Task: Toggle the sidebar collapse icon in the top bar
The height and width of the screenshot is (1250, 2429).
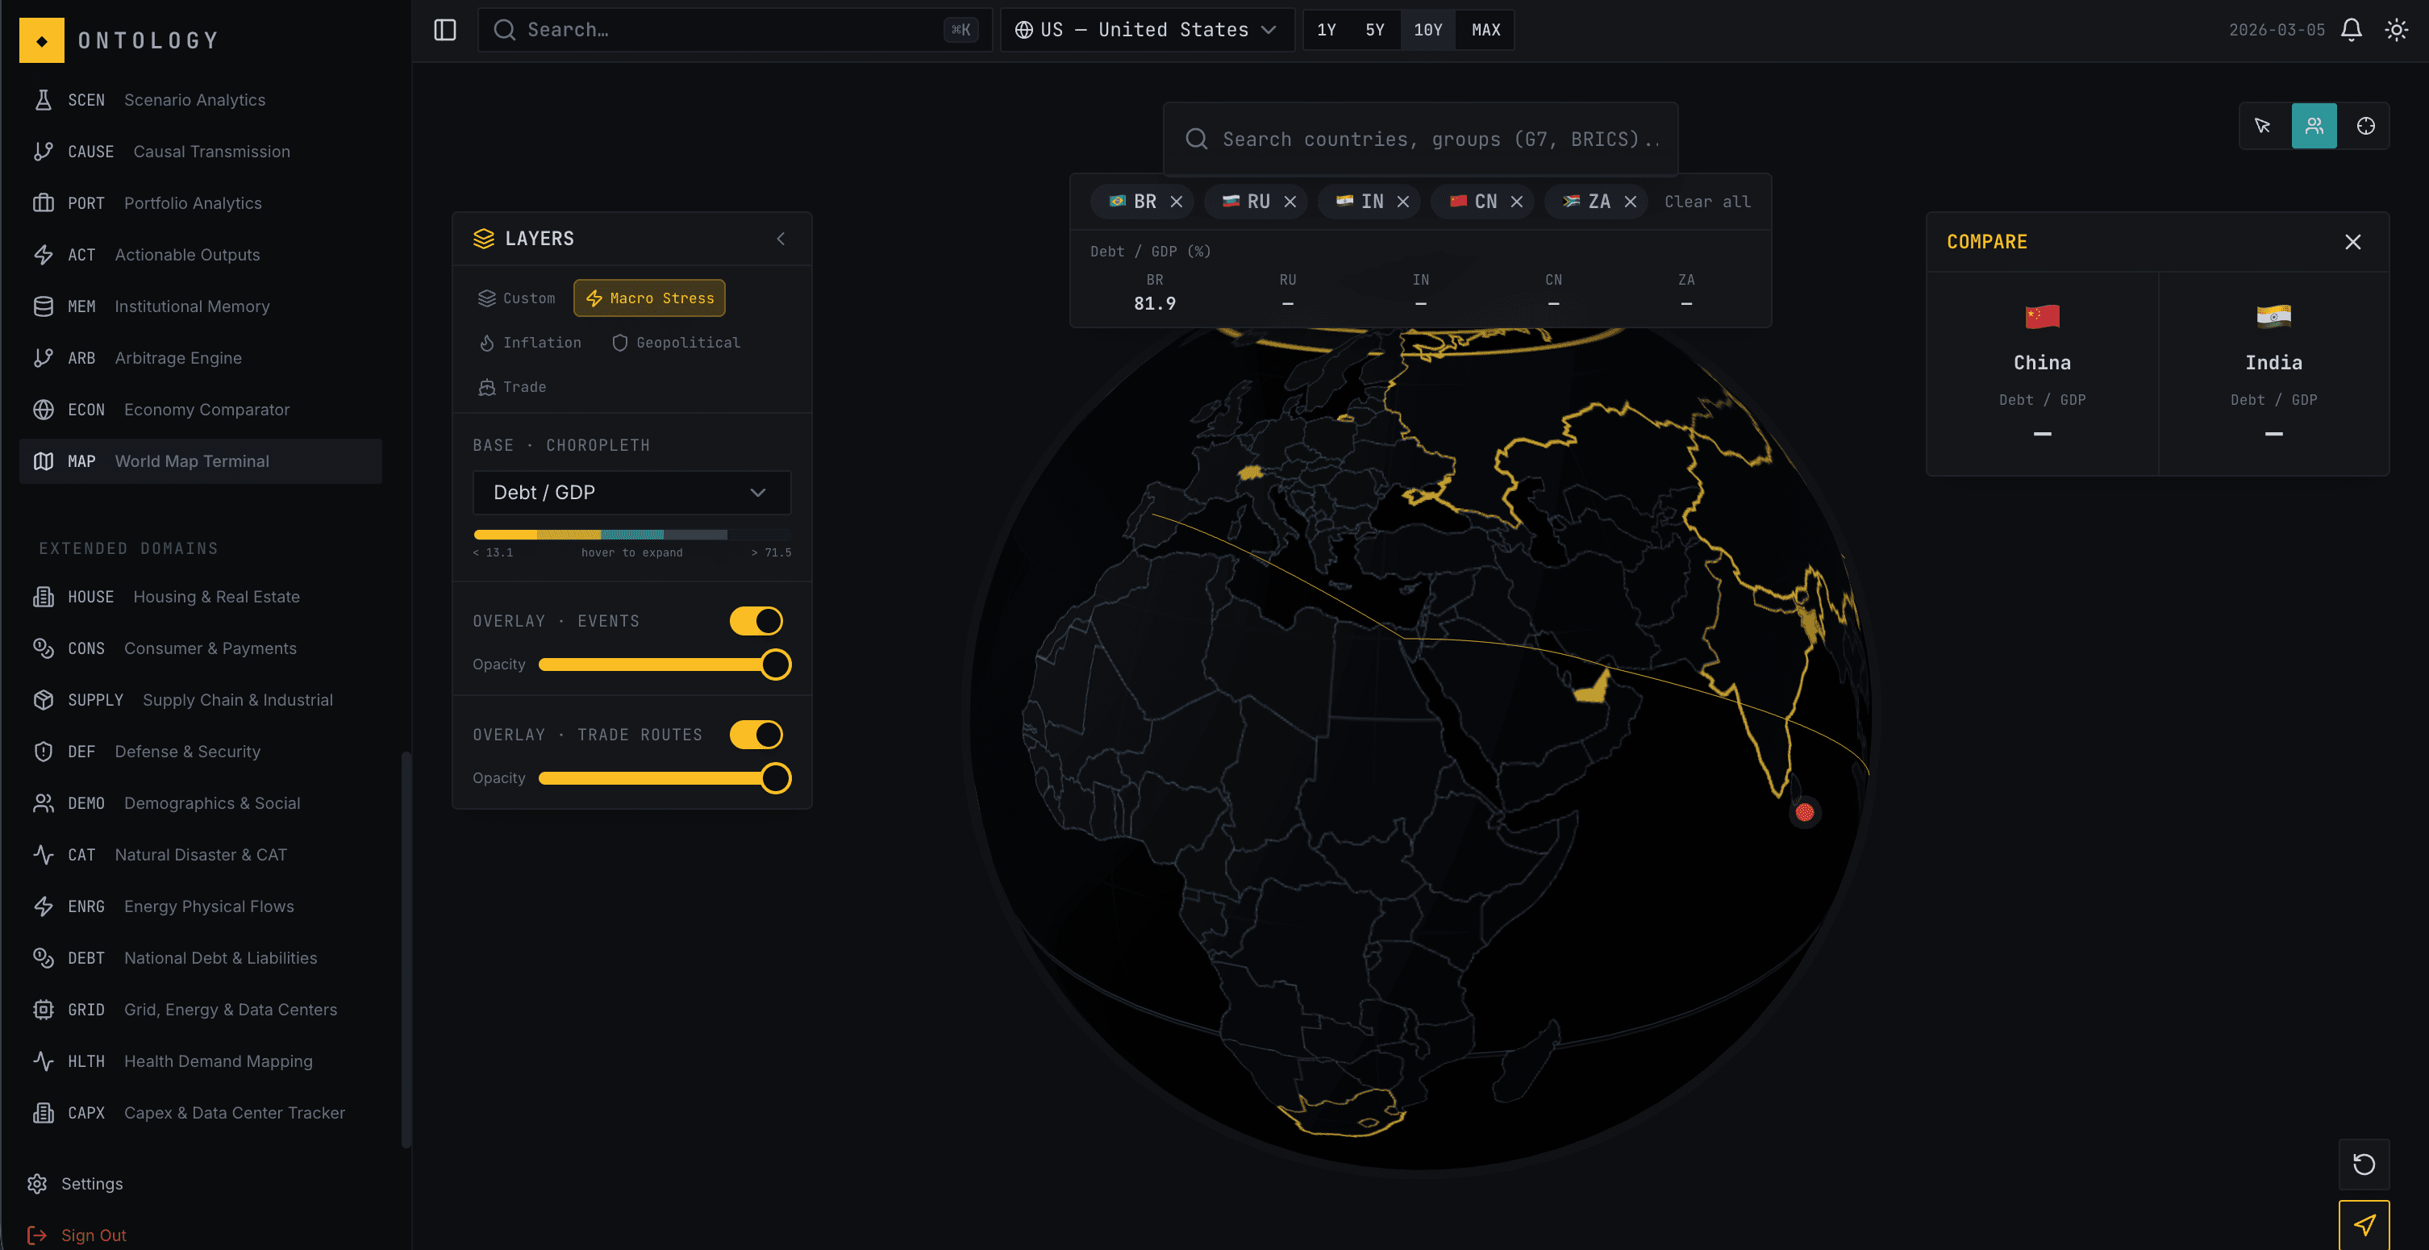Action: 444,29
